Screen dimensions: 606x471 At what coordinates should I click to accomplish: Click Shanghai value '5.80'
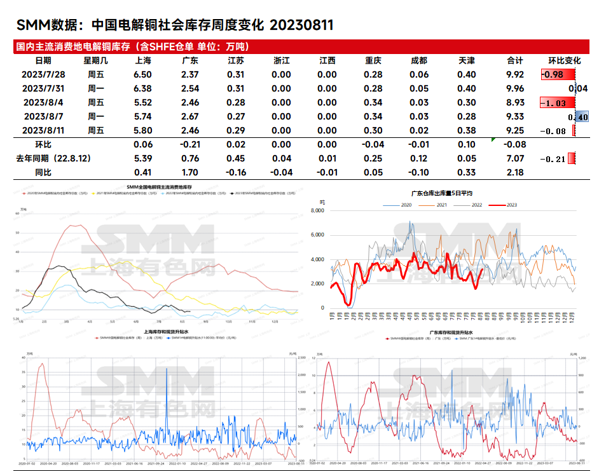tap(142, 130)
